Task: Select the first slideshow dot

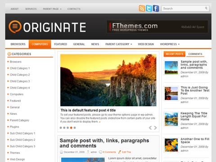Action: click(x=61, y=128)
